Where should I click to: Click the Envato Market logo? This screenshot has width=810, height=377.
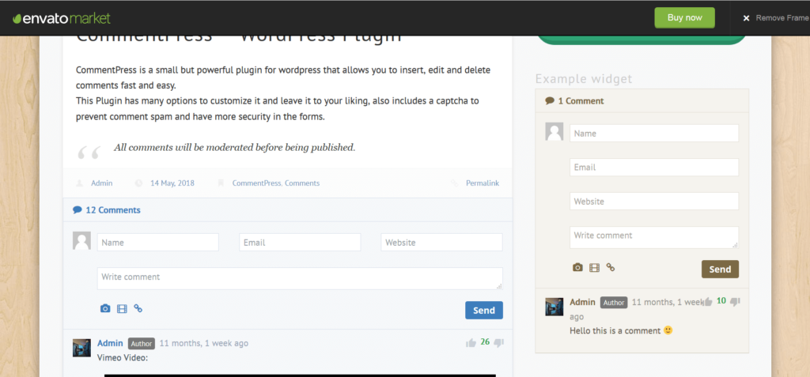62,18
